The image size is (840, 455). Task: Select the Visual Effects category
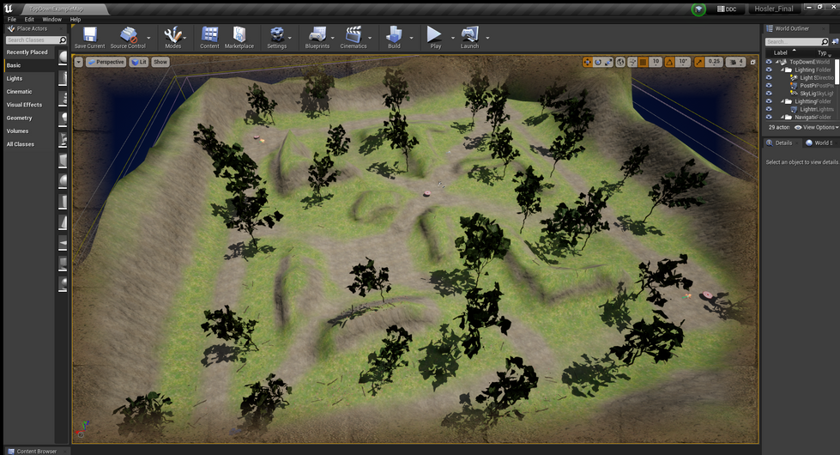pos(24,105)
